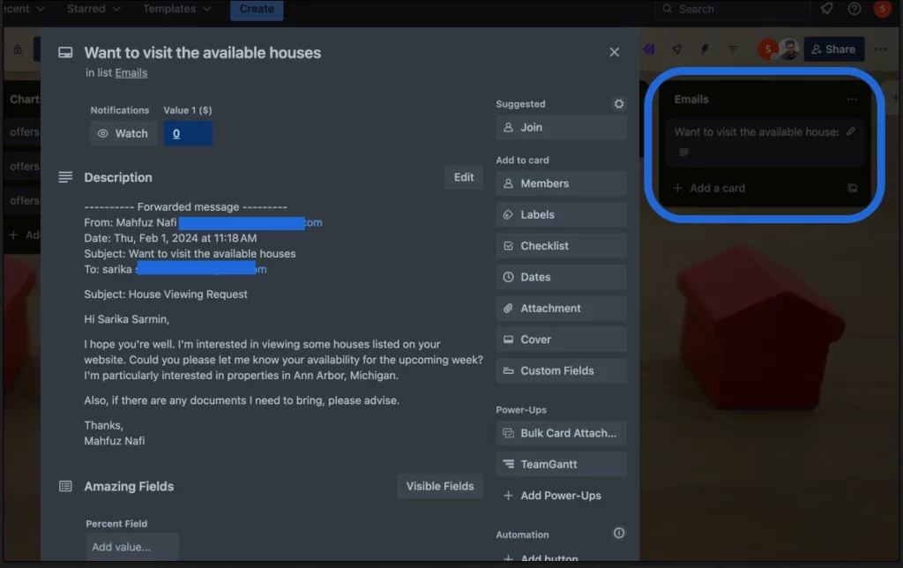This screenshot has width=903, height=568.
Task: Open TeamGantt power-up
Action: click(561, 464)
